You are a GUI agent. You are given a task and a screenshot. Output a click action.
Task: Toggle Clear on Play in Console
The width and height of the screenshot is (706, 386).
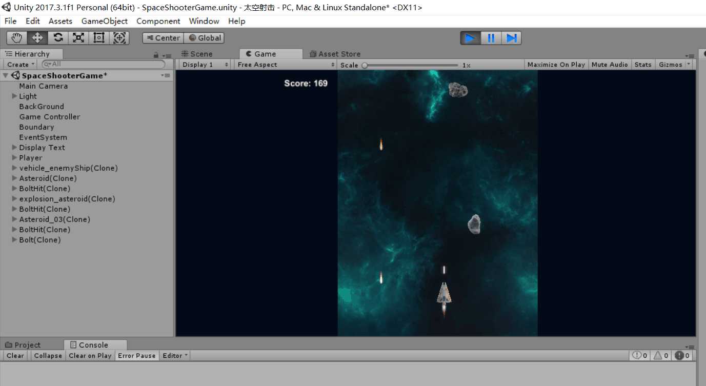[90, 355]
